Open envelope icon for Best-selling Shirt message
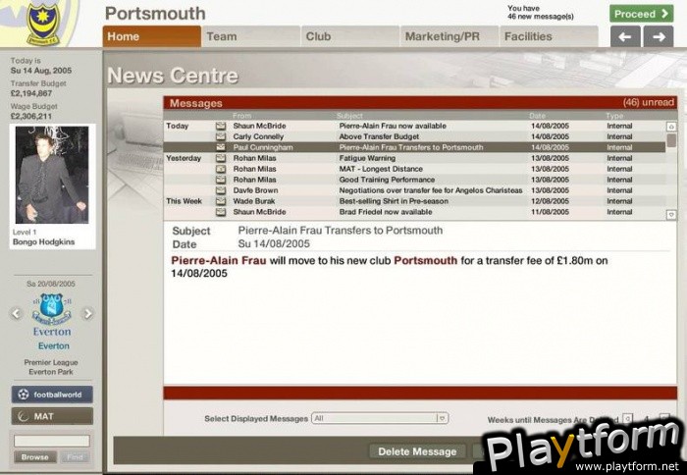The image size is (687, 475). [x=221, y=201]
